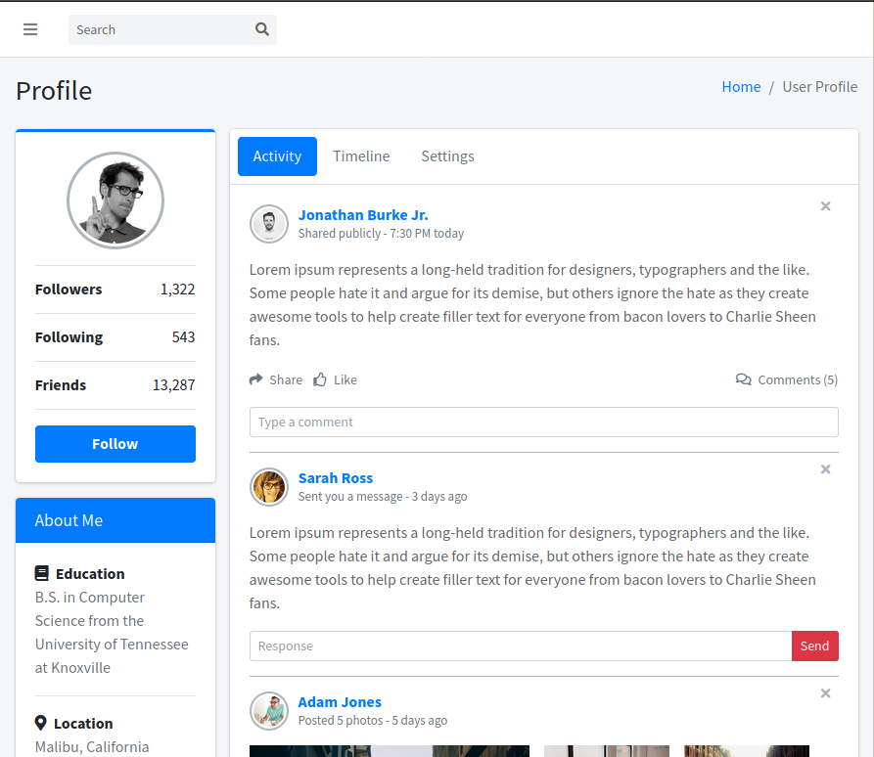Click the search magnifier icon

(x=262, y=29)
